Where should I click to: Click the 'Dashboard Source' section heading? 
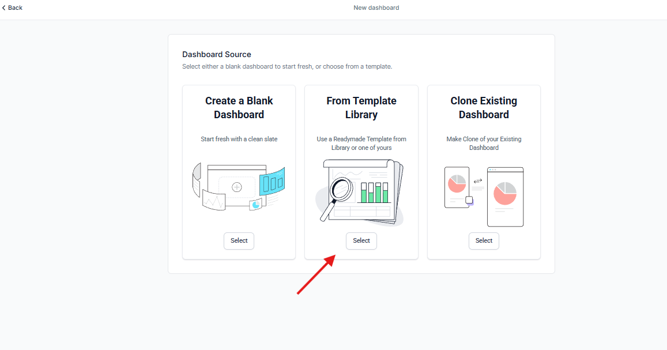(x=217, y=55)
